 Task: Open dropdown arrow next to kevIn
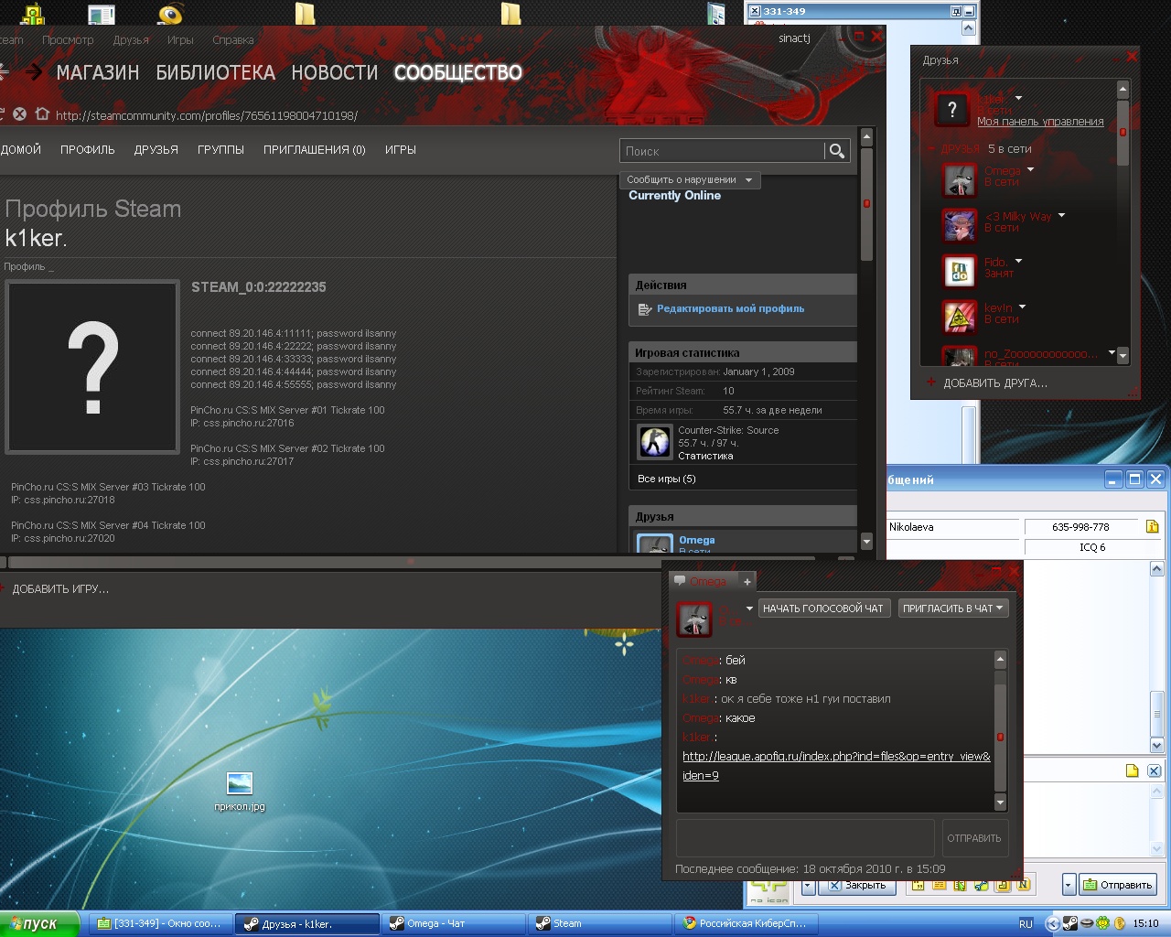[1022, 307]
